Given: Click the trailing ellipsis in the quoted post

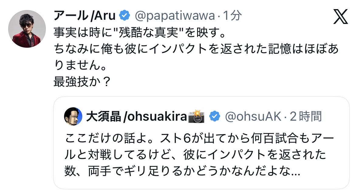Looking at the screenshot, I should (x=295, y=172).
